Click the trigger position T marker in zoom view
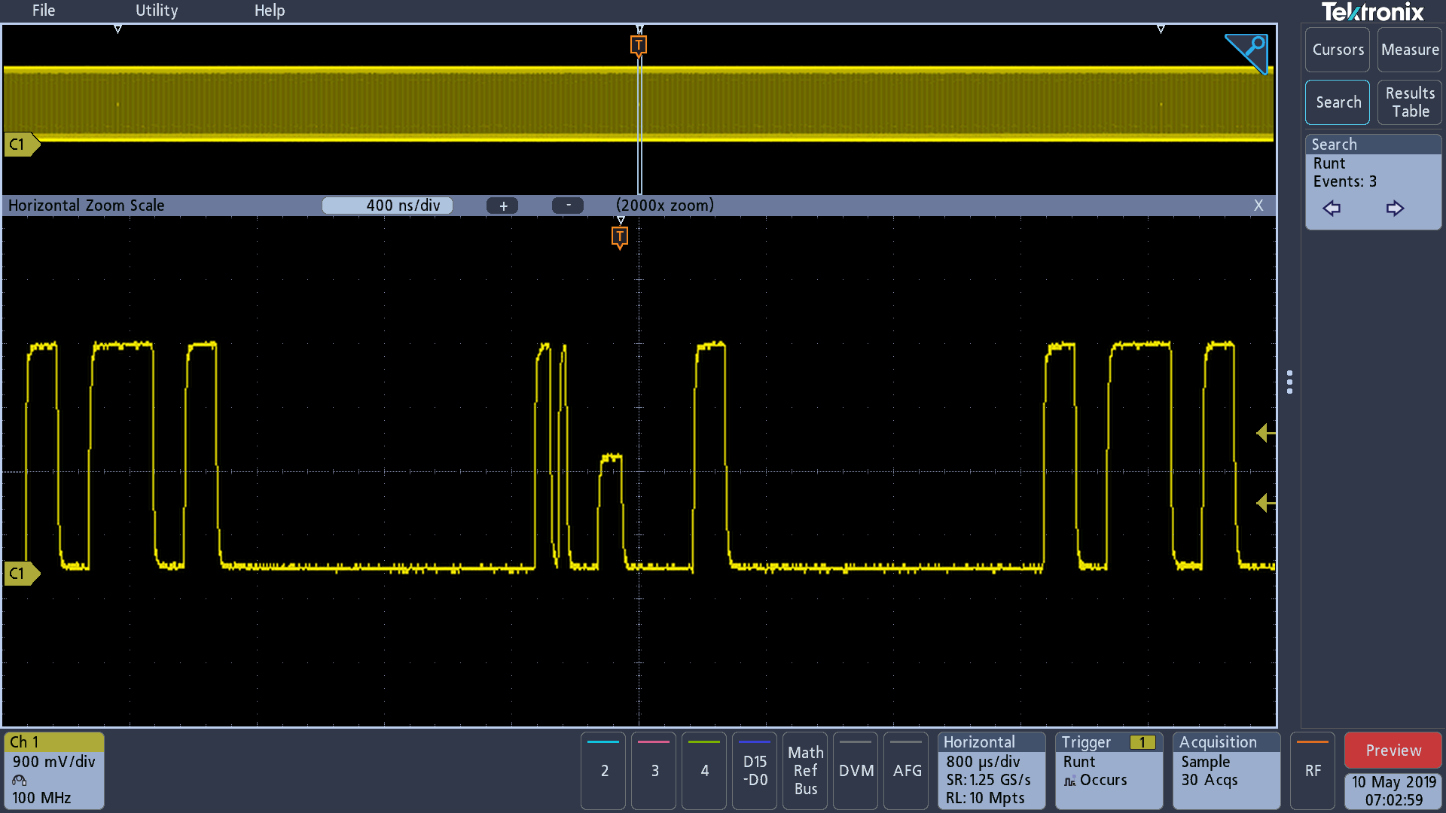 click(619, 237)
